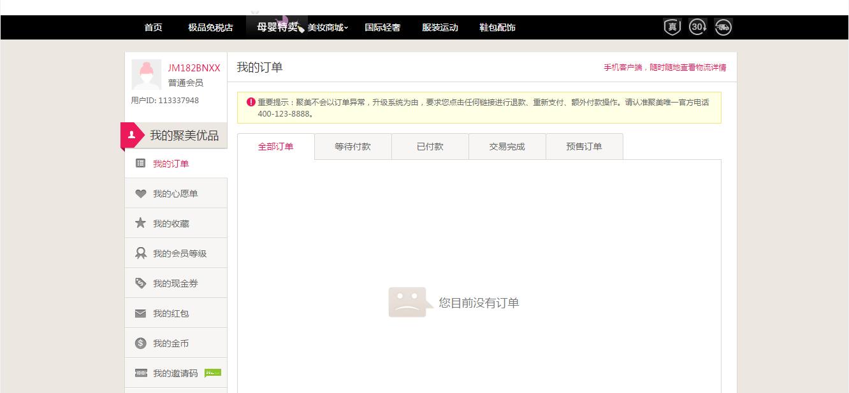Click the user avatar picture
This screenshot has height=393, width=849.
pyautogui.click(x=147, y=75)
